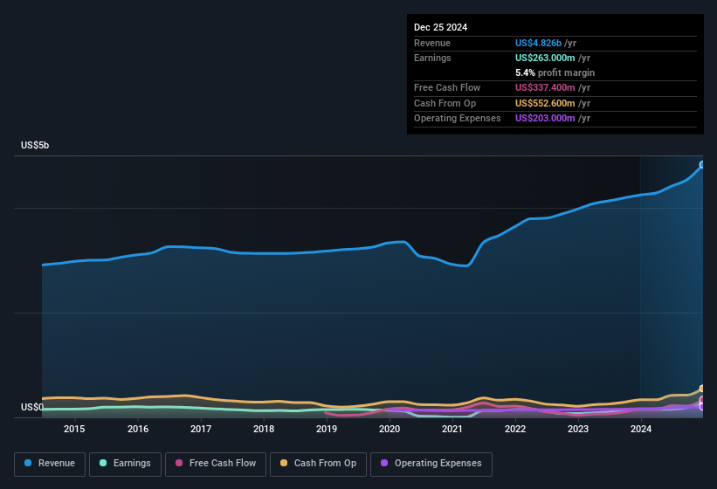This screenshot has height=489, width=717.
Task: Click the Operating Expenses label in tooltip
Action: (x=458, y=119)
